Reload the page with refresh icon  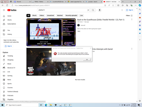(x=7, y=5)
